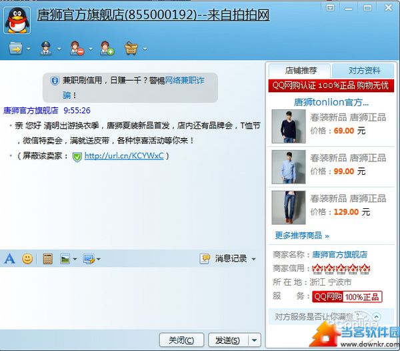Open the window menu button in title bar
The width and height of the screenshot is (400, 351).
pyautogui.click(x=331, y=8)
